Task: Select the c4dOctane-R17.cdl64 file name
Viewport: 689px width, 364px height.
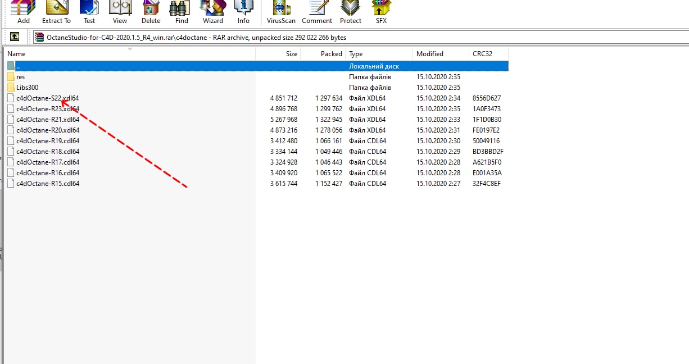Action: pos(48,162)
